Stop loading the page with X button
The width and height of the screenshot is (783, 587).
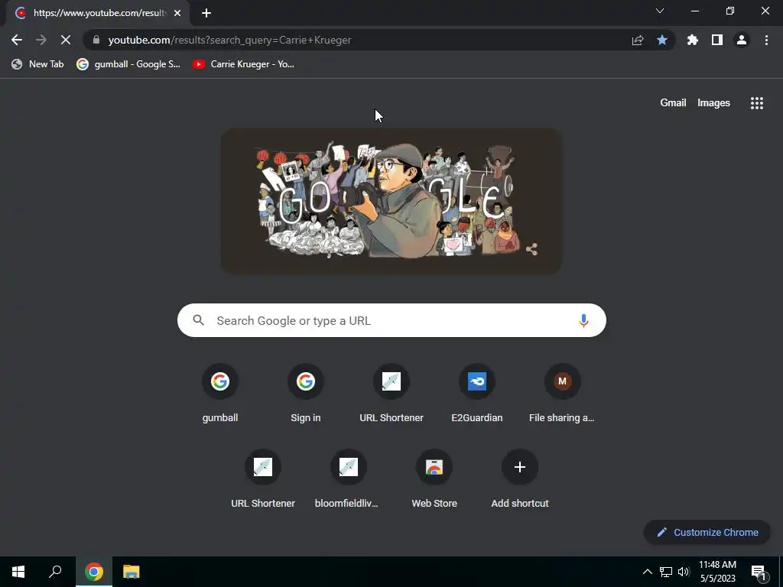tap(66, 40)
